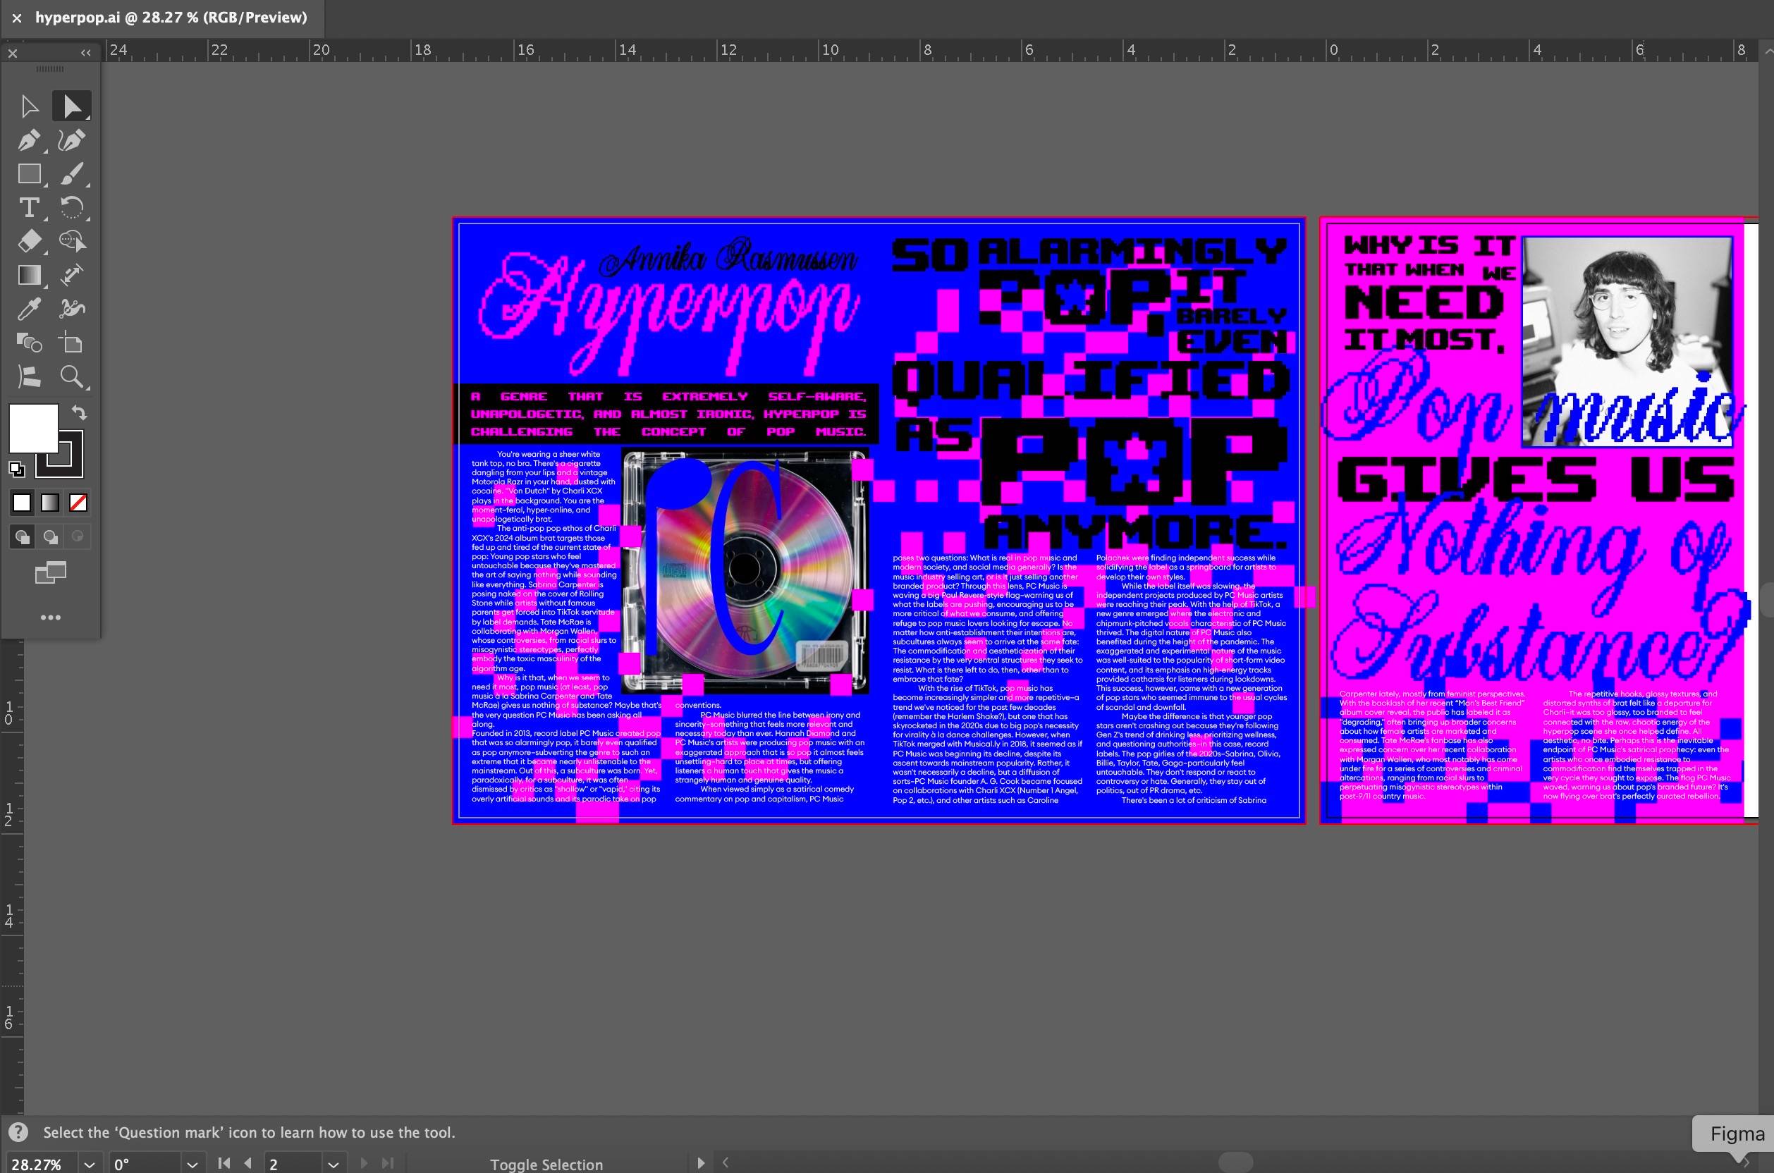Enable Draw Behind mode
This screenshot has height=1173, width=1774.
(x=50, y=536)
